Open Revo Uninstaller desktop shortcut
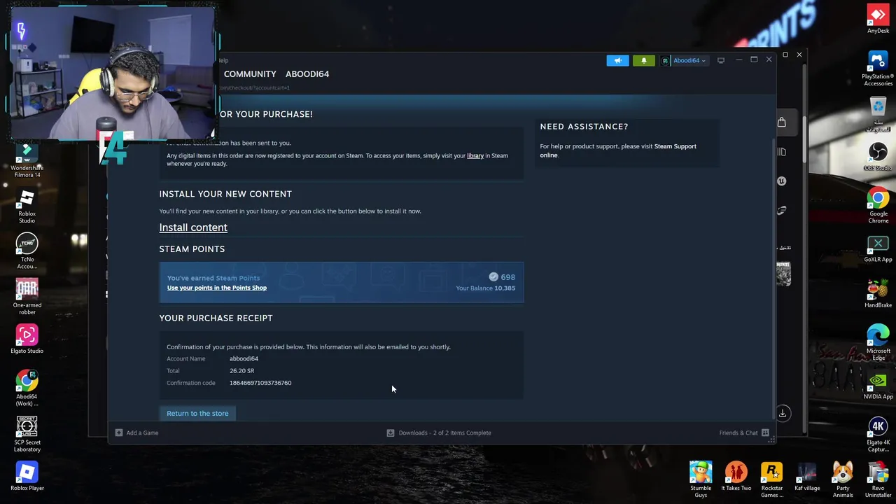Image resolution: width=896 pixels, height=504 pixels. click(878, 479)
